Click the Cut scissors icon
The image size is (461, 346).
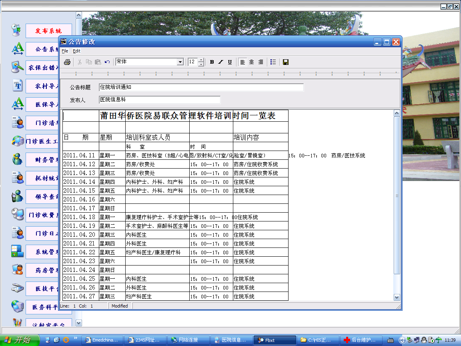[80, 62]
